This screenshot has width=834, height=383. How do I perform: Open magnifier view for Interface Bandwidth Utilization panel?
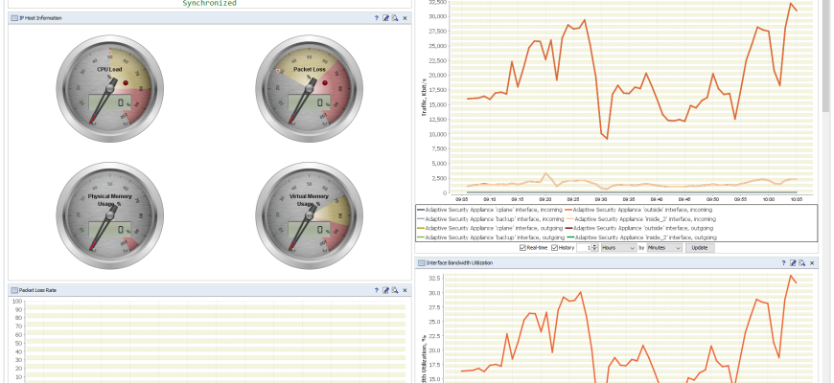[x=802, y=263]
